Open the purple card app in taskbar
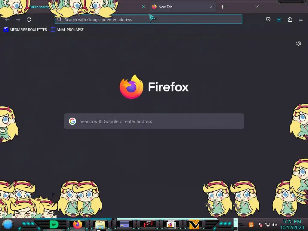The width and height of the screenshot is (308, 231). pyautogui.click(x=124, y=224)
